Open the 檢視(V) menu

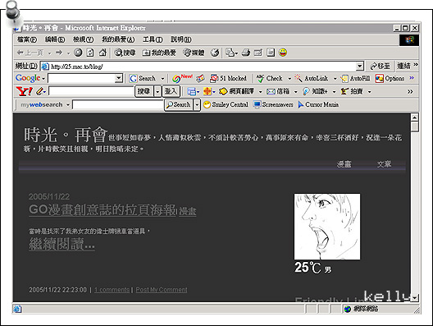pyautogui.click(x=83, y=39)
